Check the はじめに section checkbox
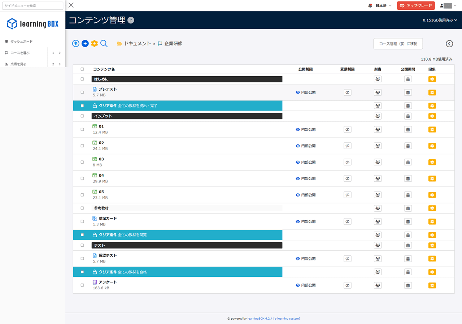Screen dimensions: 462x324 [x=82, y=79]
